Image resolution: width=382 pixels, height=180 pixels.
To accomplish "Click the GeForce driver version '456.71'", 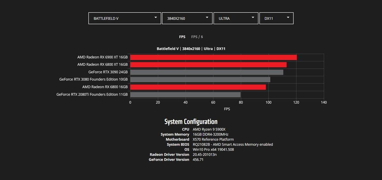I will [x=198, y=160].
